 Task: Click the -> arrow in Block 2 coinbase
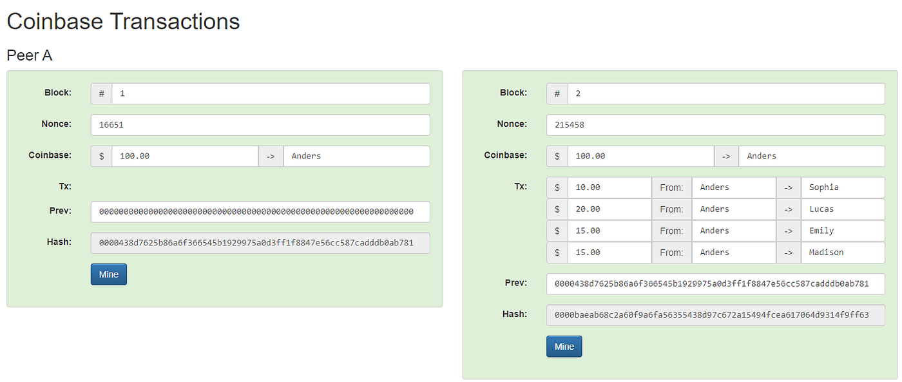click(x=727, y=156)
